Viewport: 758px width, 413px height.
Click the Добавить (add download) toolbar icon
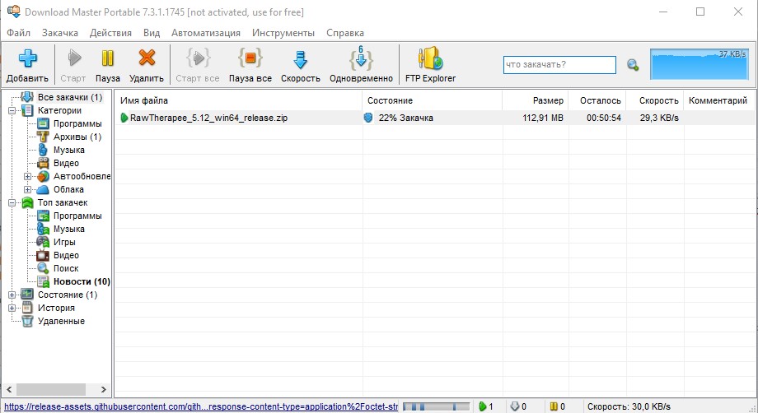click(27, 58)
